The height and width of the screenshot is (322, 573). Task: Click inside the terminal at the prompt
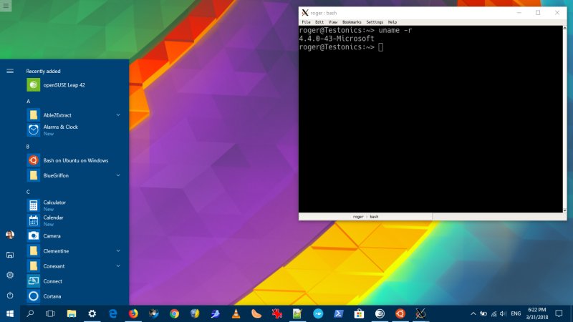coord(381,47)
